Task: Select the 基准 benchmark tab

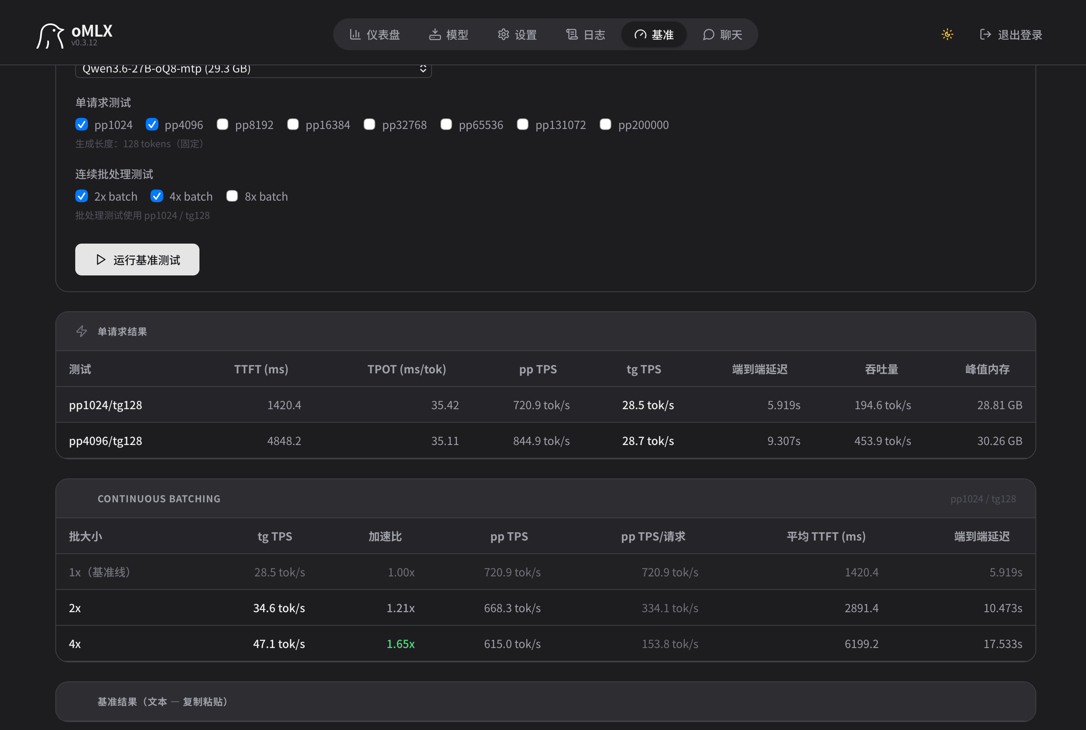Action: tap(654, 35)
